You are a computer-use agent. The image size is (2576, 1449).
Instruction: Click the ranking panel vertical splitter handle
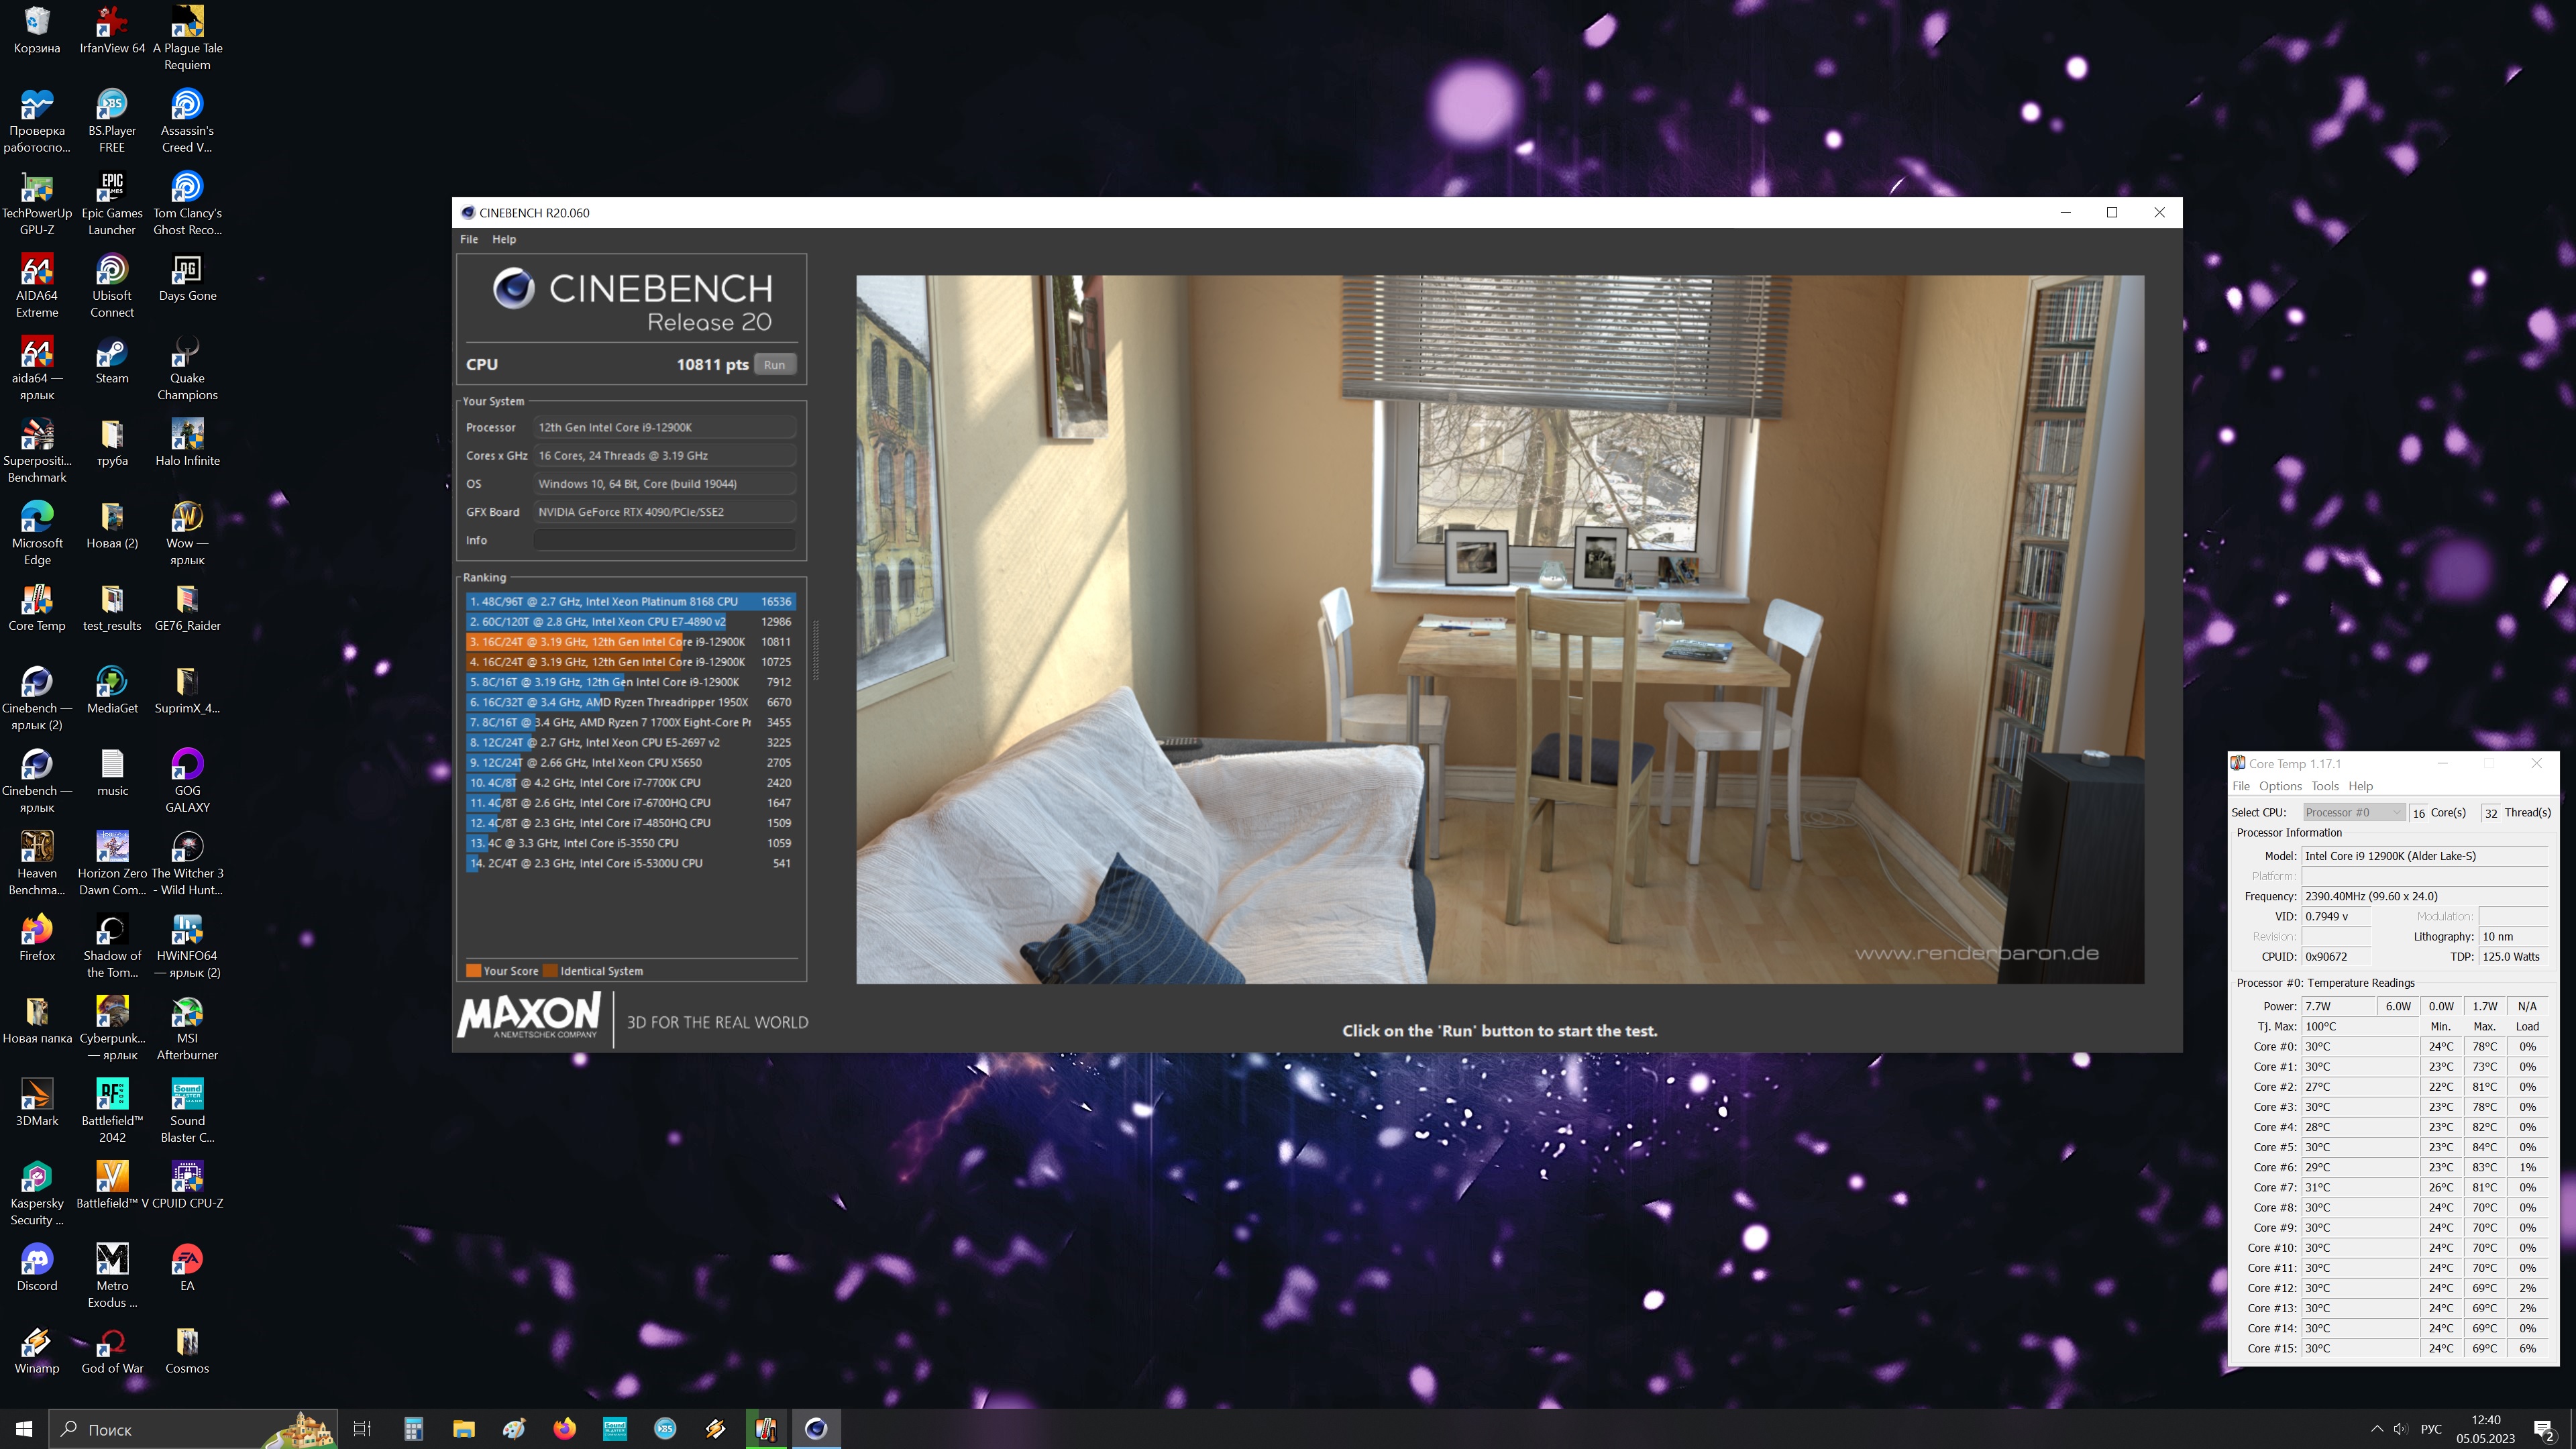pyautogui.click(x=816, y=650)
